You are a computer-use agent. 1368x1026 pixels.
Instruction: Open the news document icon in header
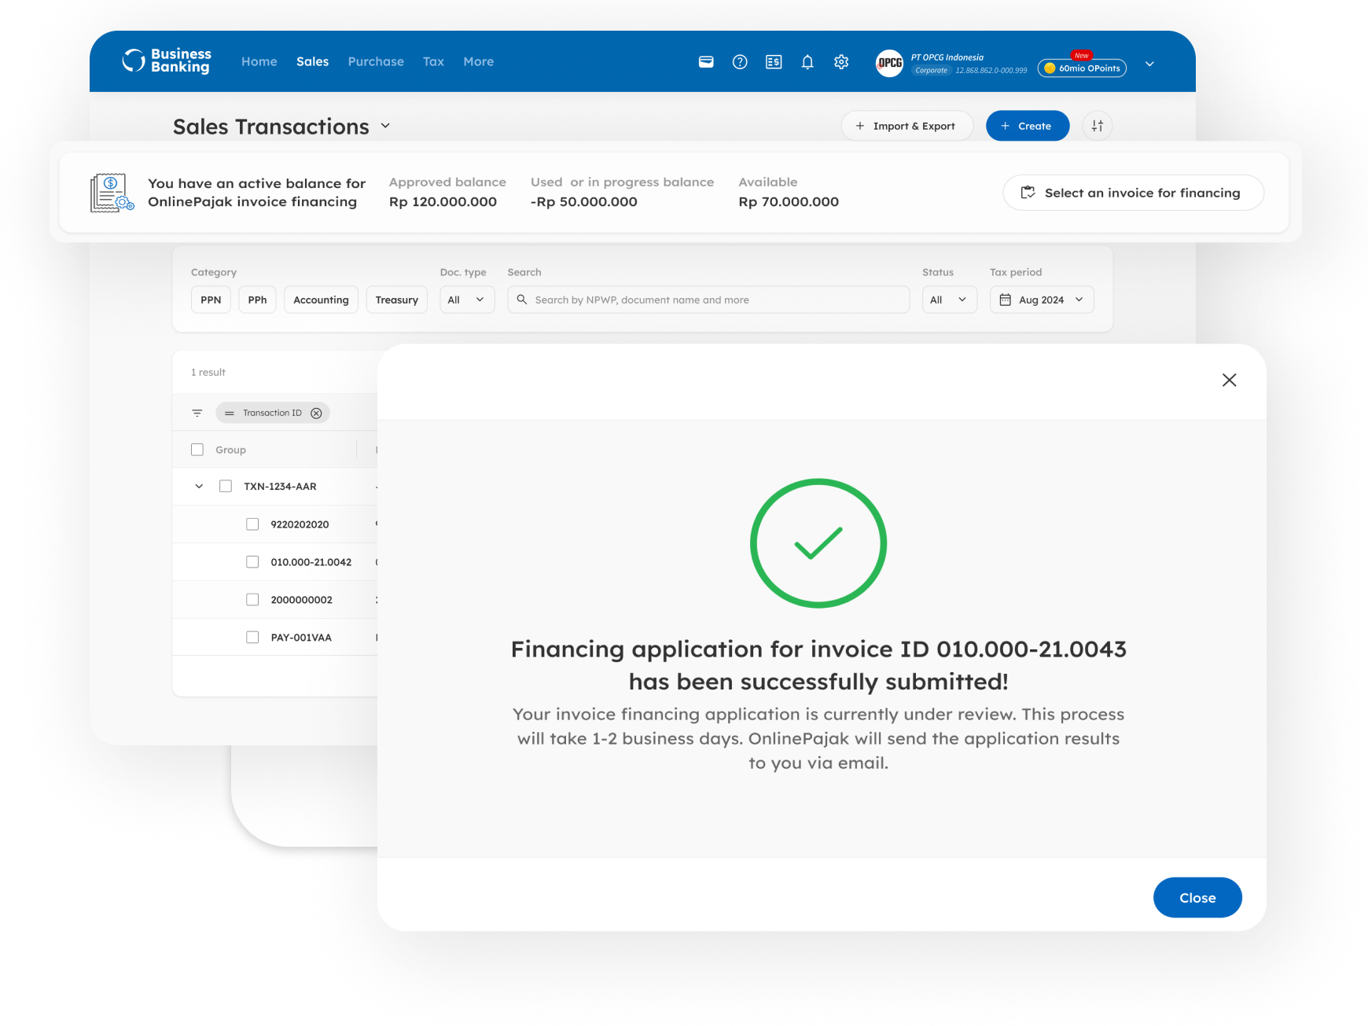click(774, 62)
